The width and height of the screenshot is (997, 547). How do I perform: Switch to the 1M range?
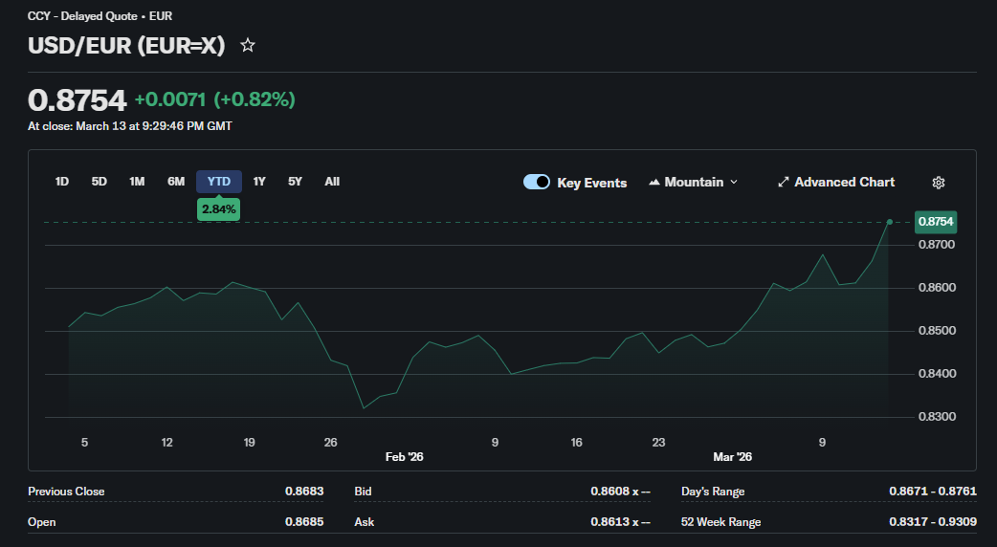[137, 182]
